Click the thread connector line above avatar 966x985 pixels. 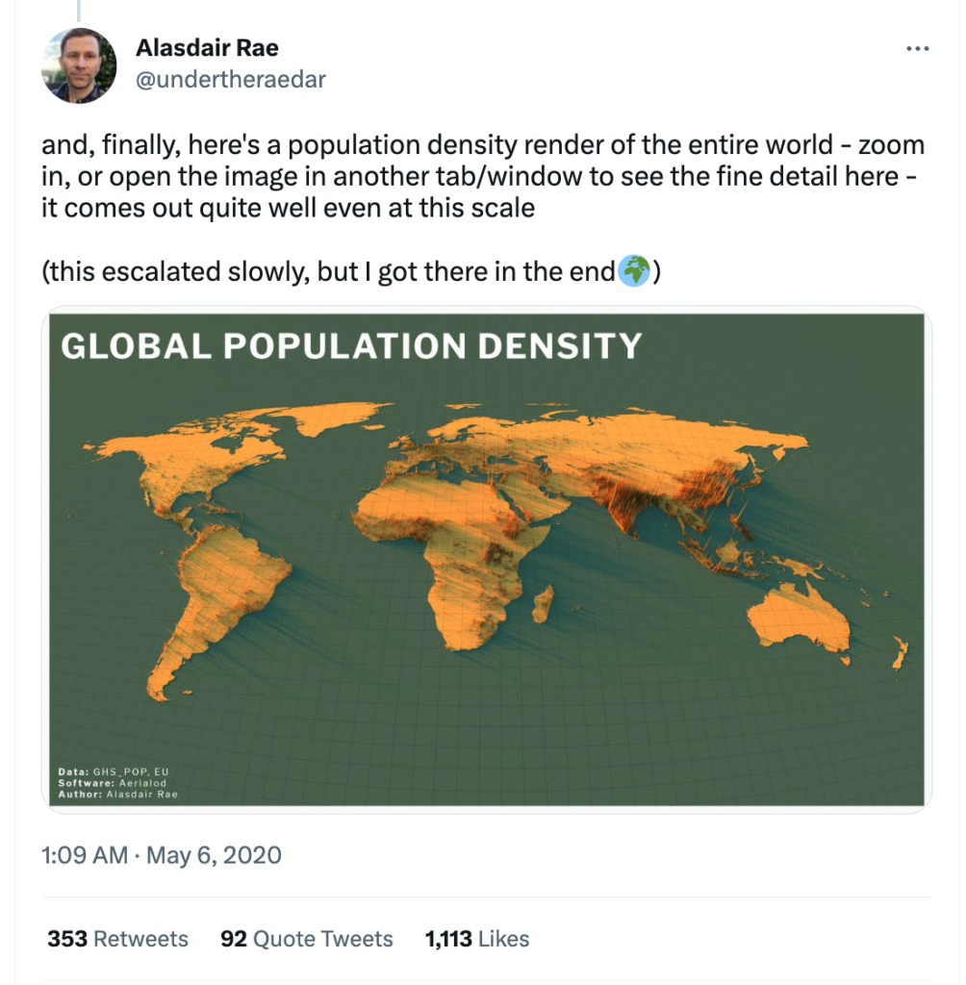click(x=79, y=10)
